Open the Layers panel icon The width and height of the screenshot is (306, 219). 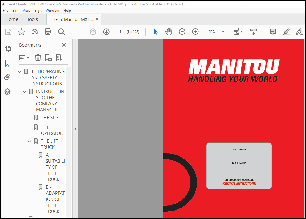pyautogui.click(x=7, y=92)
